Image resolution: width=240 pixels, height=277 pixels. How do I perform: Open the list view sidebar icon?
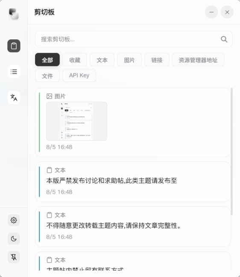pos(14,72)
